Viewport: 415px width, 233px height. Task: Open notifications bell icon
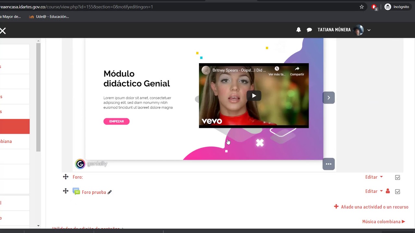tap(299, 30)
